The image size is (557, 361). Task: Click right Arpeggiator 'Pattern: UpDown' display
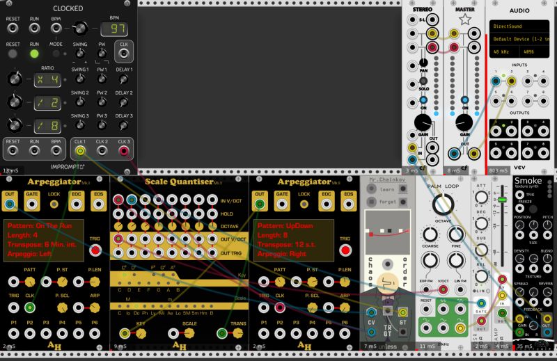[294, 240]
